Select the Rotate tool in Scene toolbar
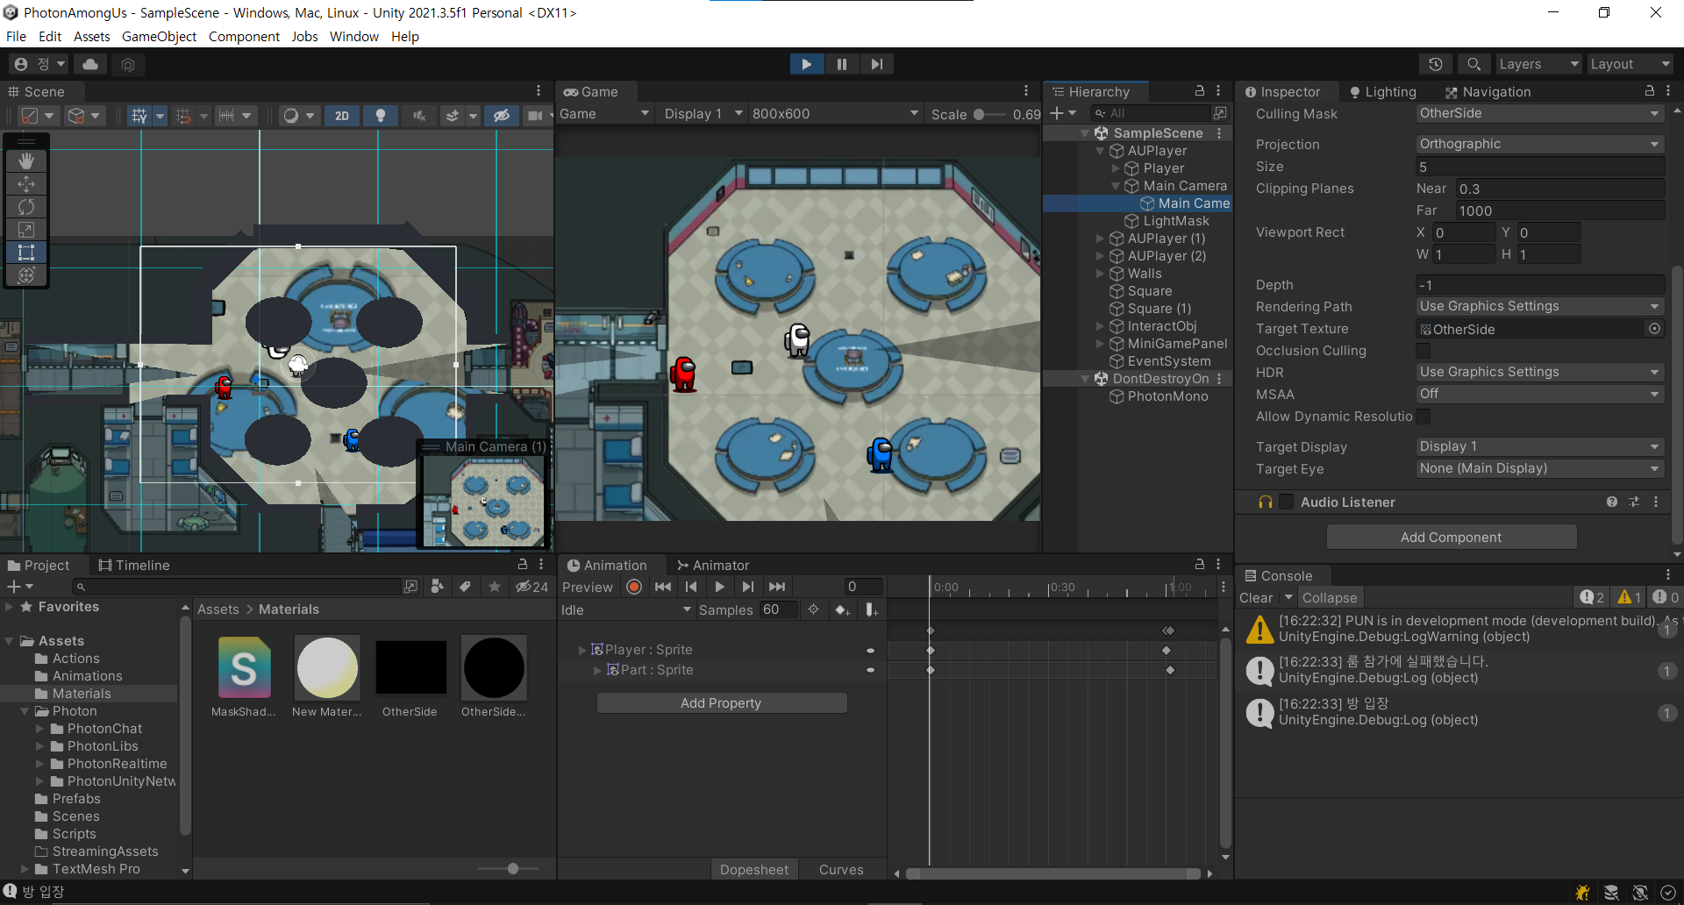The height and width of the screenshot is (905, 1684). (26, 207)
